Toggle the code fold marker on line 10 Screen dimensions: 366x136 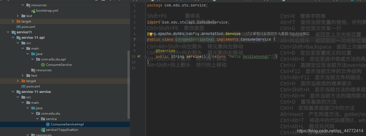click(145, 56)
